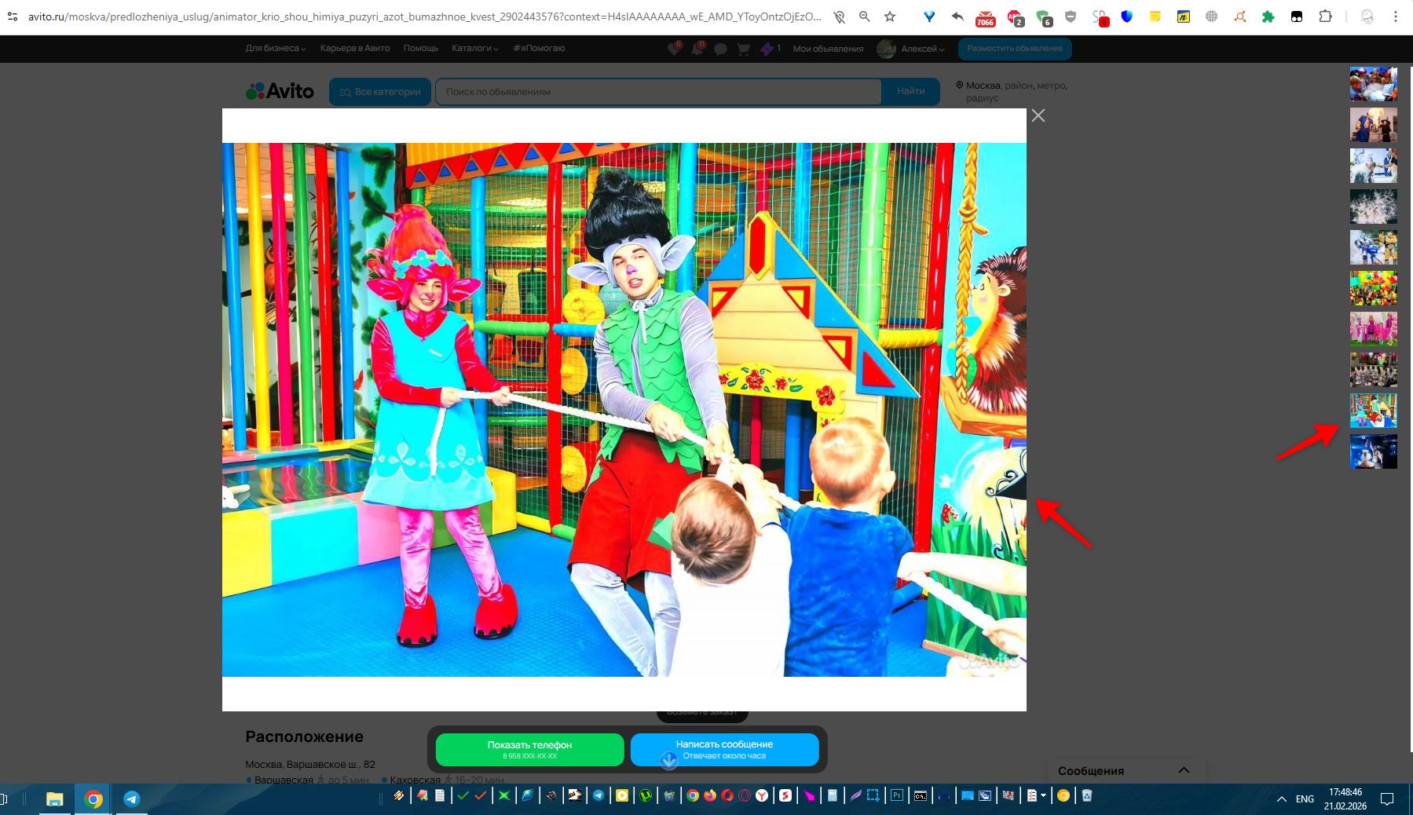The height and width of the screenshot is (815, 1413).
Task: Open messages speech bubble icon in header
Action: [720, 49]
